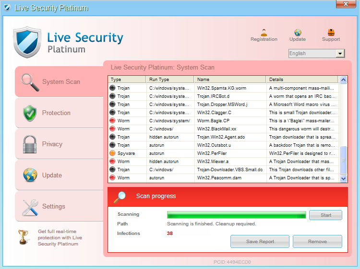Click threat icon beside Win32.Outsbot.u
360x269 pixels.
[x=112, y=145]
